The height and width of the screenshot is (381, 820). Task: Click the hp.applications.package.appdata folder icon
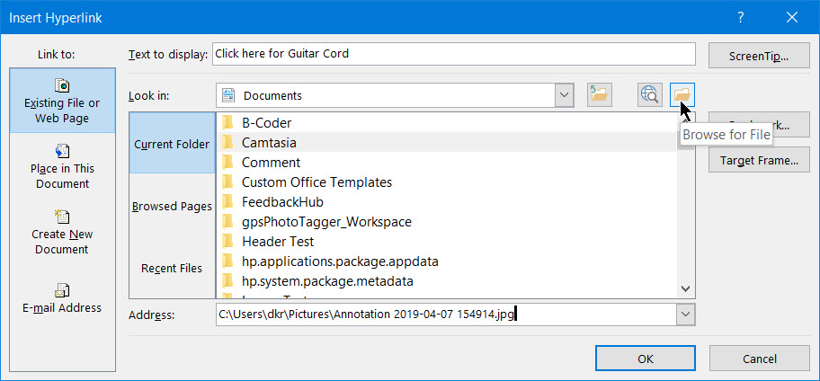227,261
